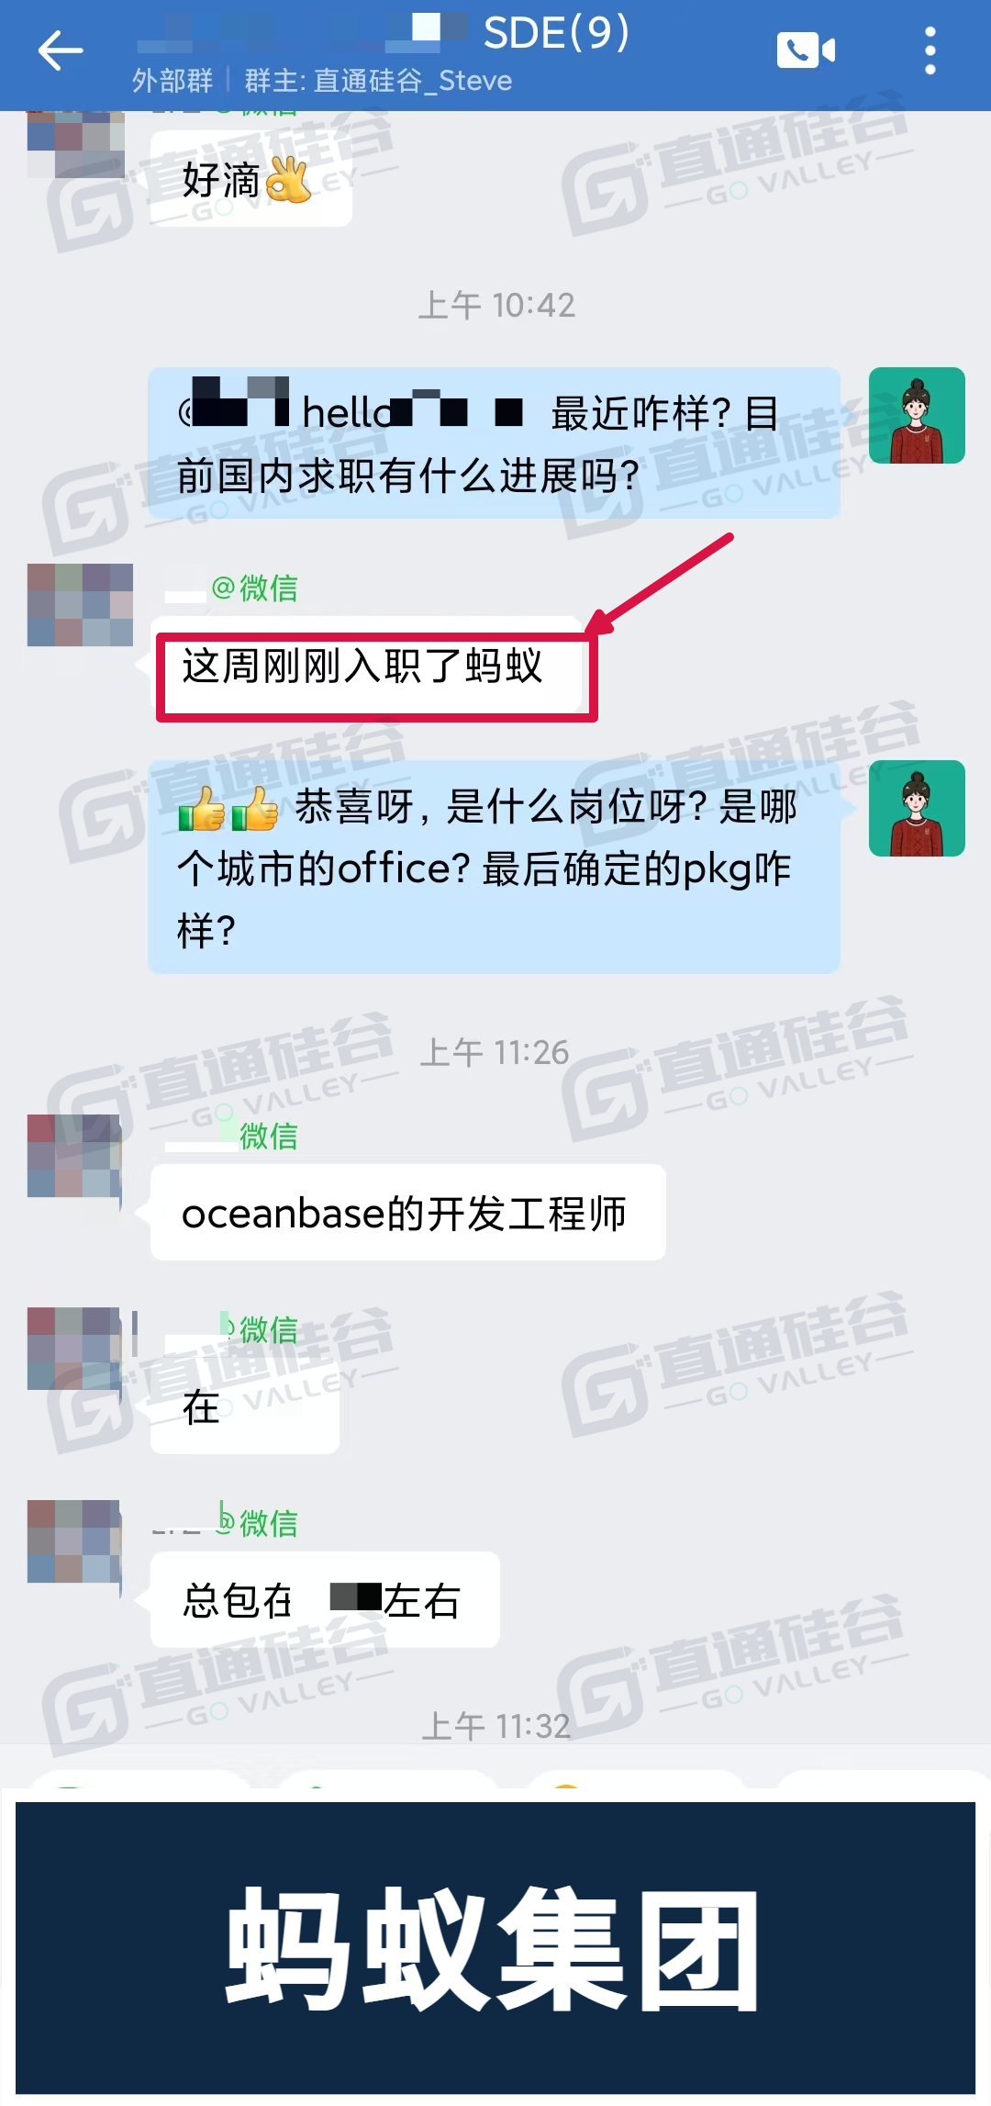Start a group video call
Viewport: 991px width, 2106px height.
pyautogui.click(x=806, y=50)
